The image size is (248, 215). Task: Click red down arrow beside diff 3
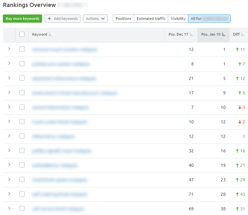tap(240, 107)
